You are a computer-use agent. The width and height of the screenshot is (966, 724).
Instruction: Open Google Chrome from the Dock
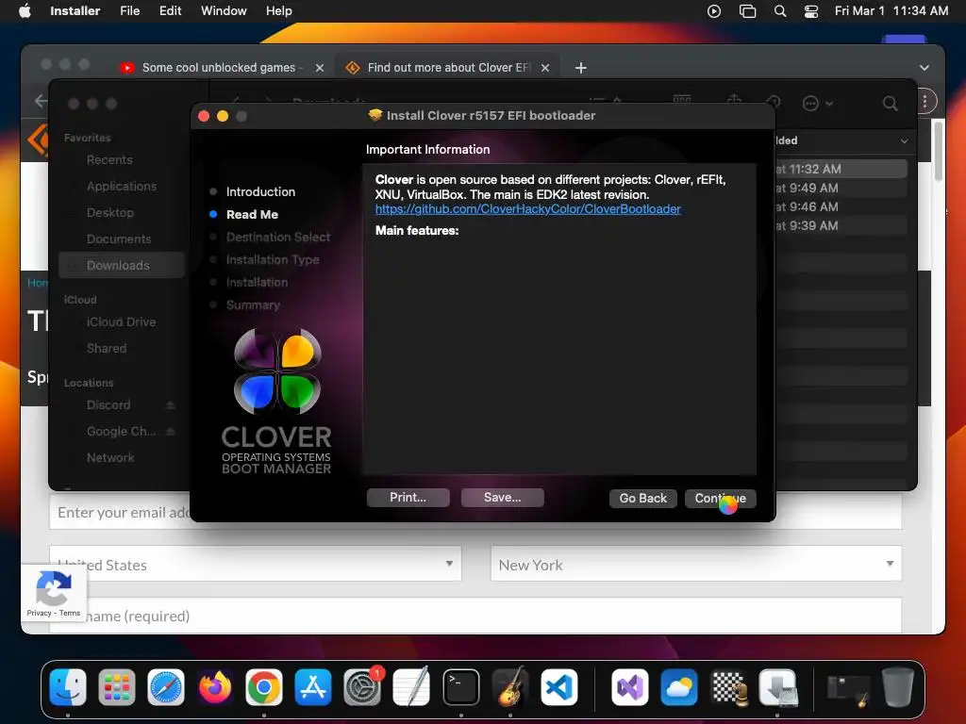pyautogui.click(x=264, y=687)
